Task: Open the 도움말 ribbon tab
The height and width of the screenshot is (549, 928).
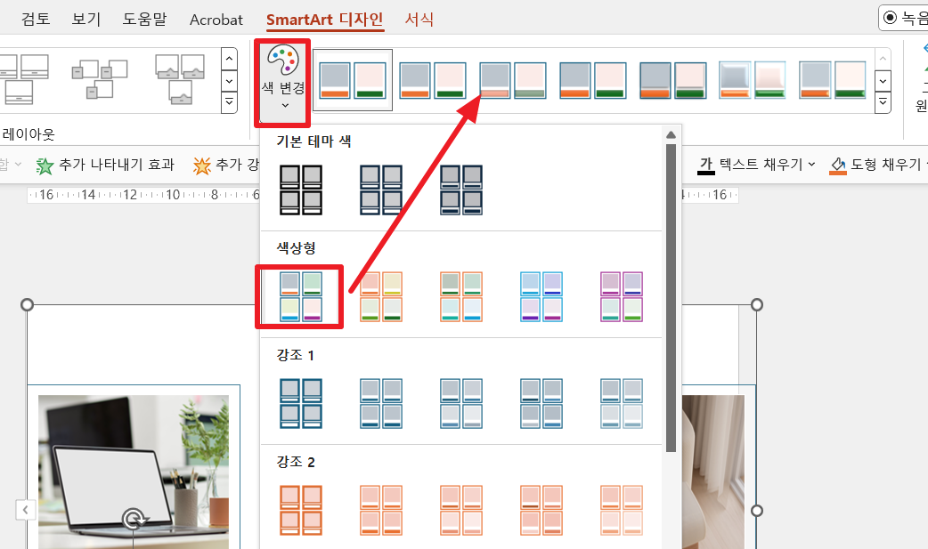Action: [x=144, y=19]
